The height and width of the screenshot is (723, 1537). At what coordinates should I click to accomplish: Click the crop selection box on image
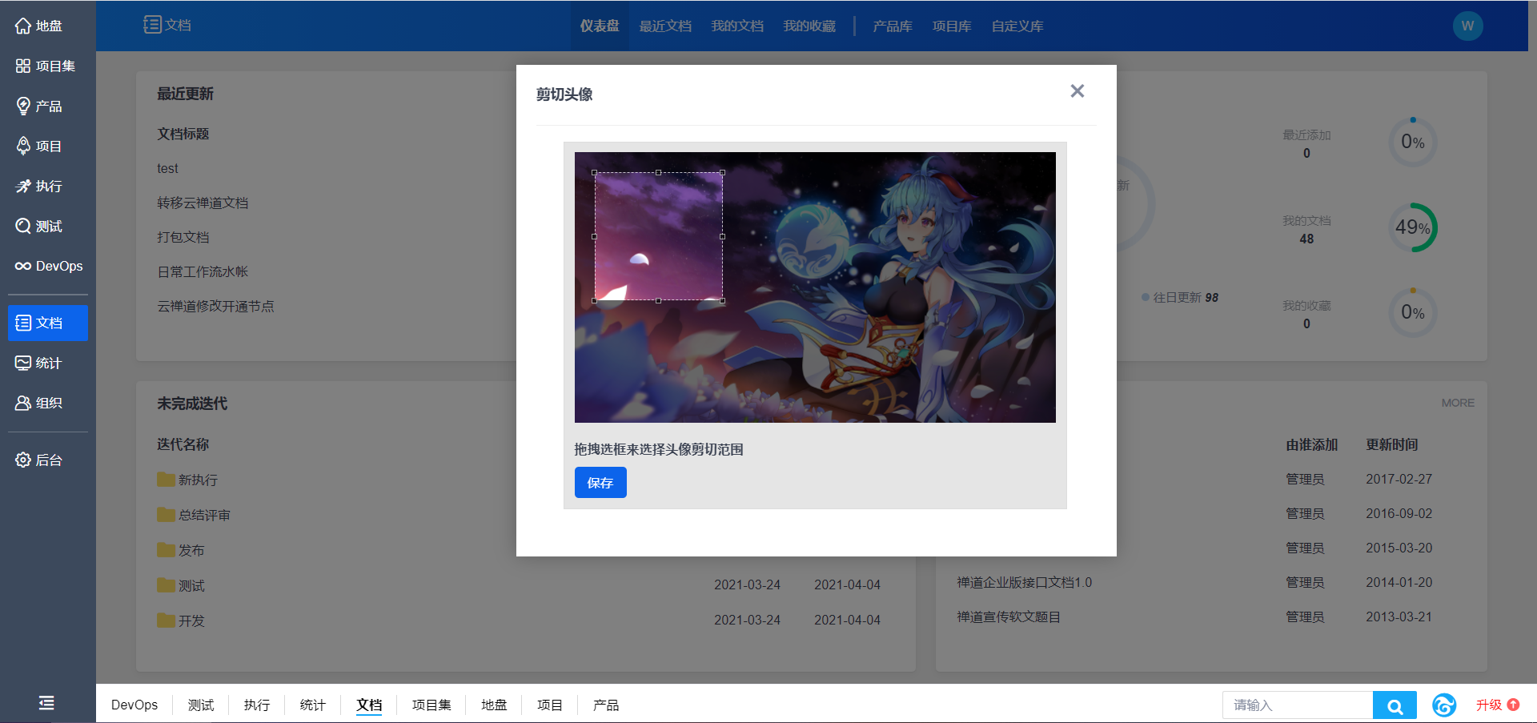tap(658, 236)
